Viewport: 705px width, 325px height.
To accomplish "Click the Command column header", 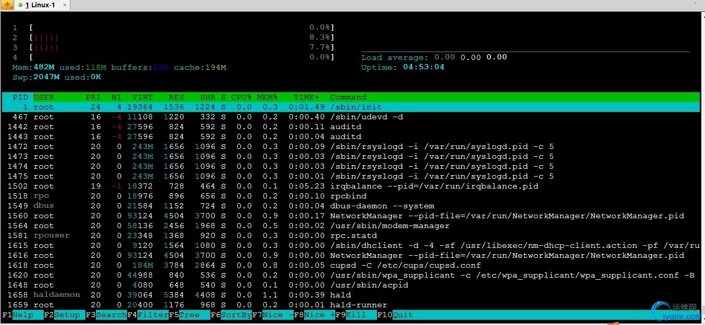I will pos(348,97).
